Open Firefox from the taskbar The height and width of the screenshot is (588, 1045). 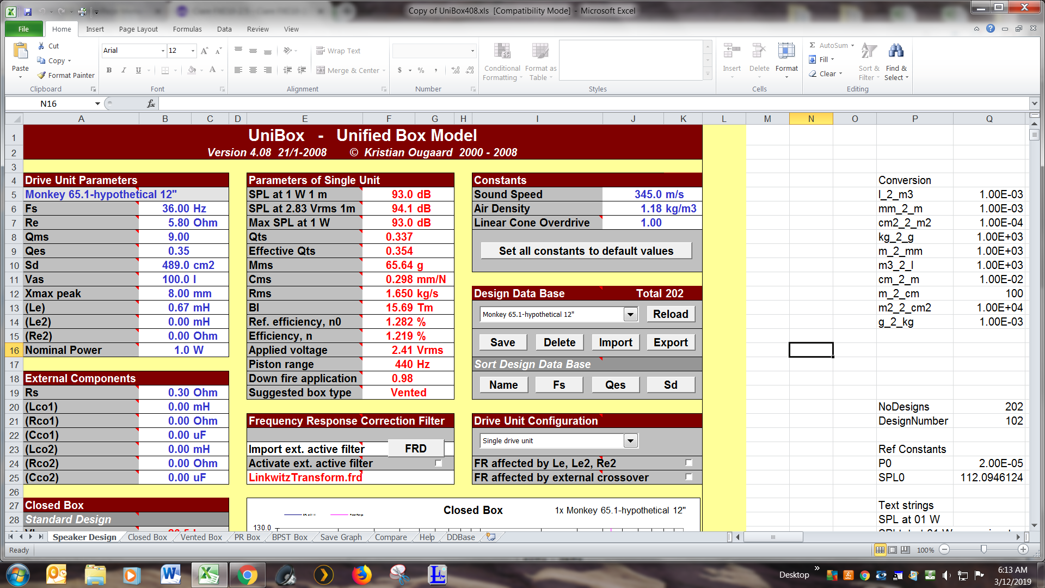click(361, 575)
